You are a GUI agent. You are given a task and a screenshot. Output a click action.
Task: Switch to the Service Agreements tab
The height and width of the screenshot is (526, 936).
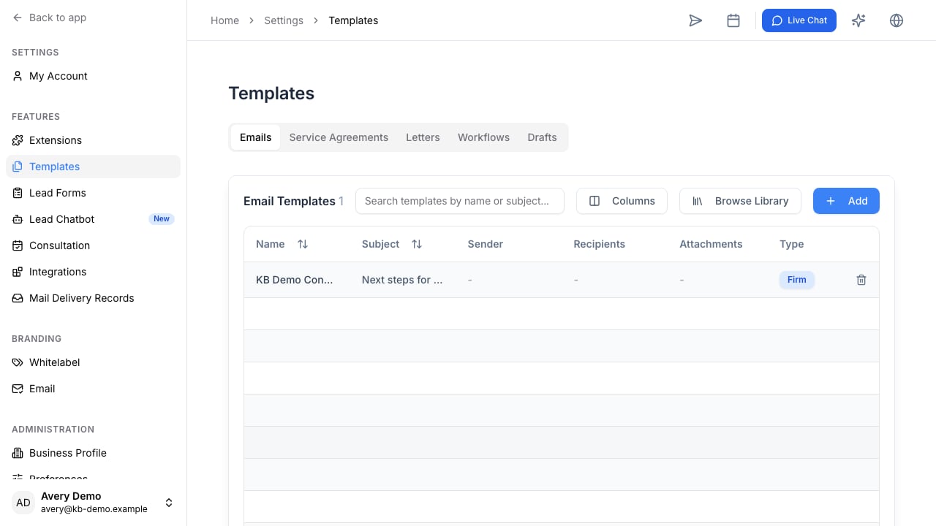click(x=339, y=137)
